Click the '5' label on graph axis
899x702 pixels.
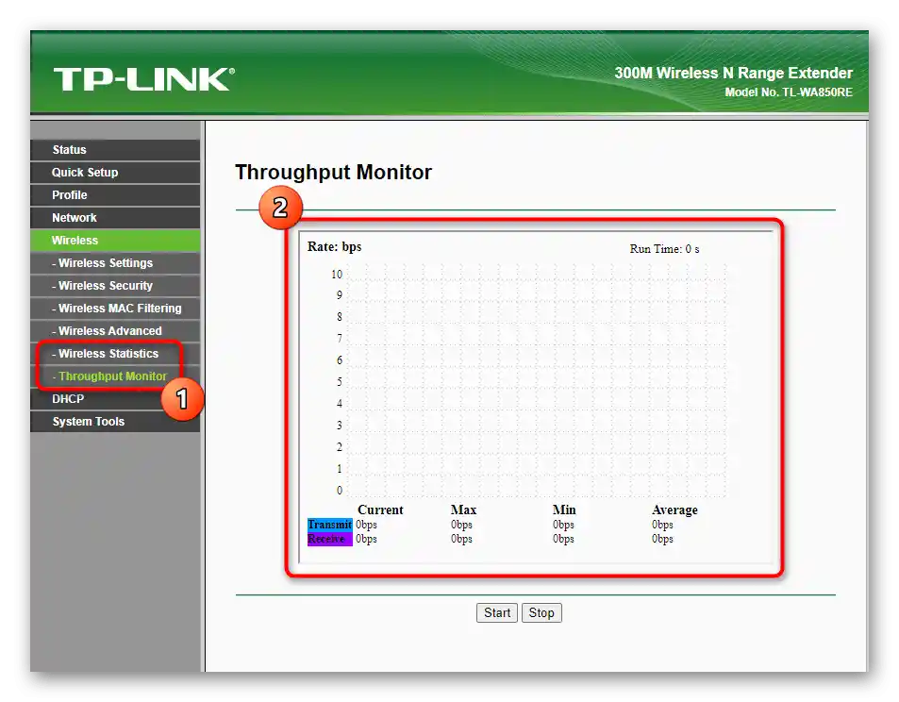(x=340, y=382)
